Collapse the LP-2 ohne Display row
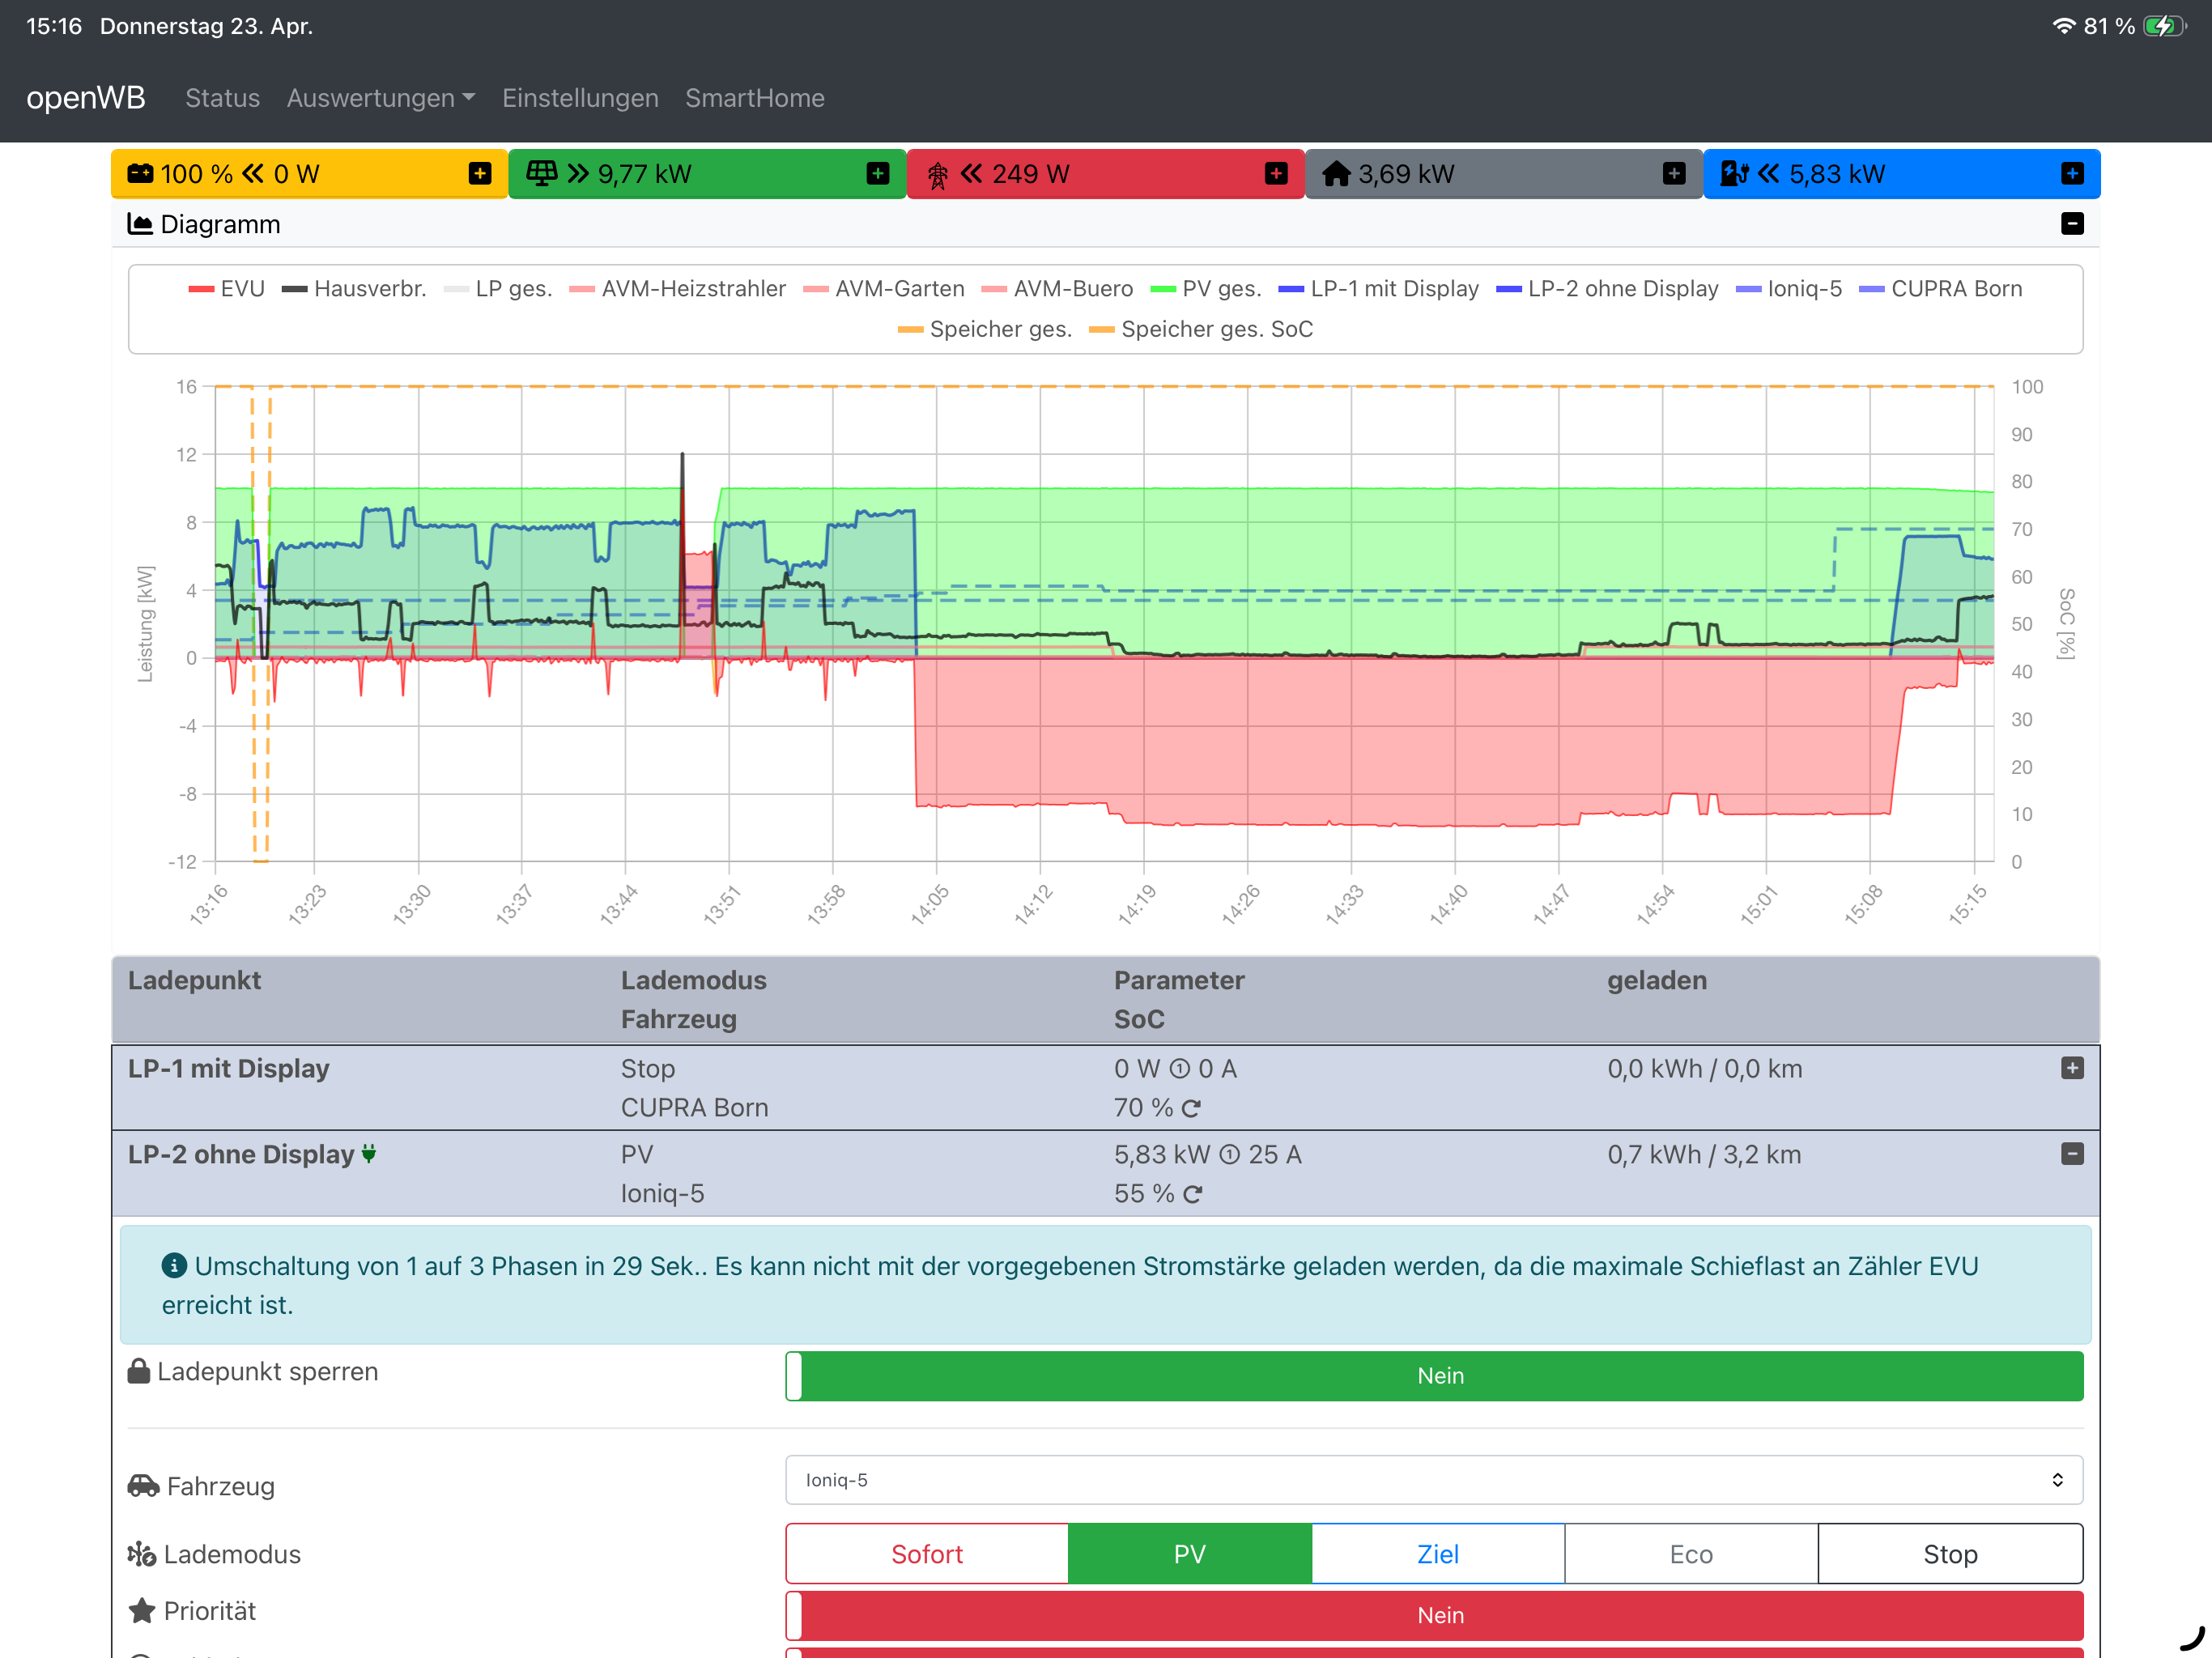This screenshot has width=2212, height=1658. (2071, 1154)
